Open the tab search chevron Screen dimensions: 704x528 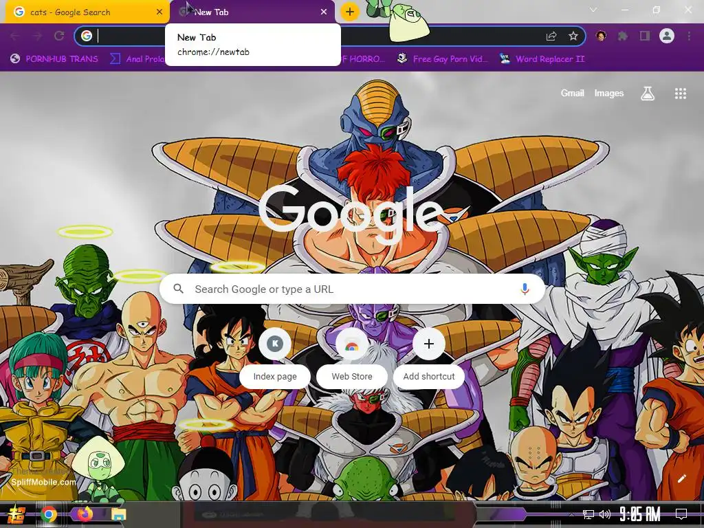tap(593, 10)
